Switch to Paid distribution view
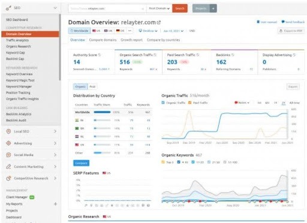307x223 pixels. [x=92, y=86]
